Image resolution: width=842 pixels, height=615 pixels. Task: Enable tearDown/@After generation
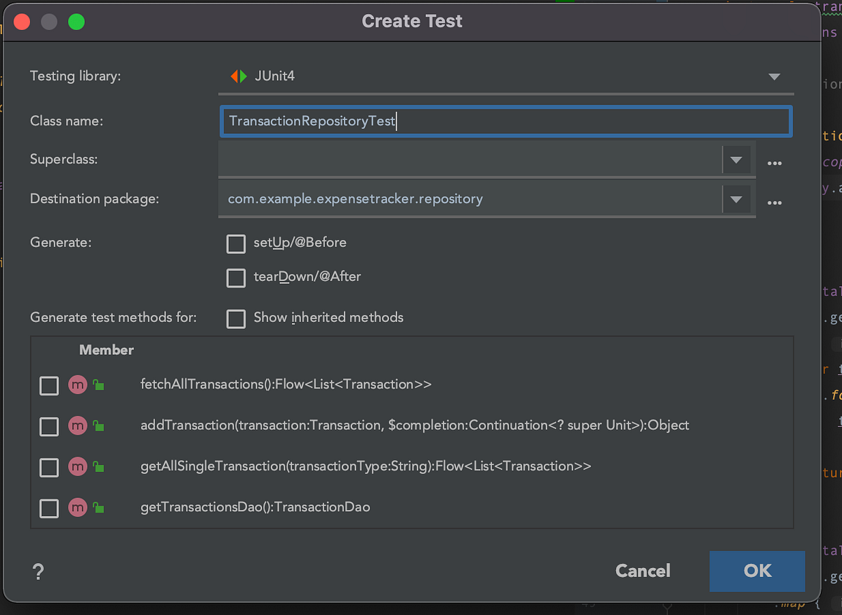tap(236, 278)
